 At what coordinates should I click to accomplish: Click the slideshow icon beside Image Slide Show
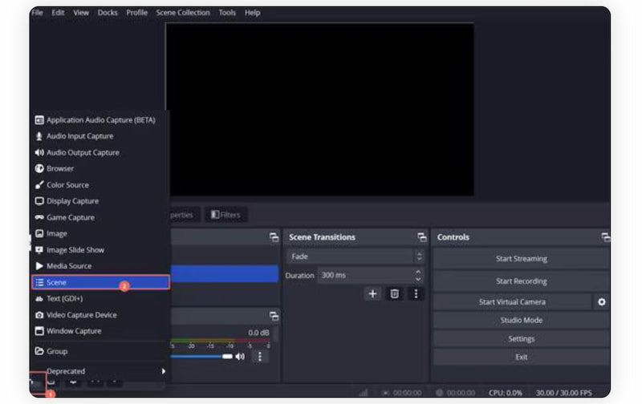pyautogui.click(x=39, y=250)
